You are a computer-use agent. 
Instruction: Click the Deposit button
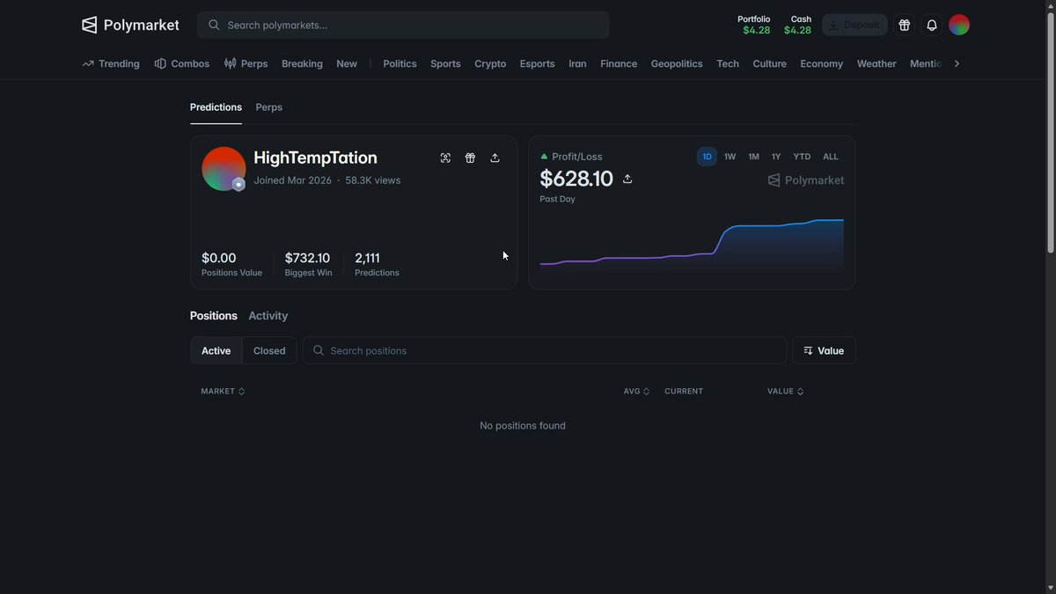(x=854, y=25)
